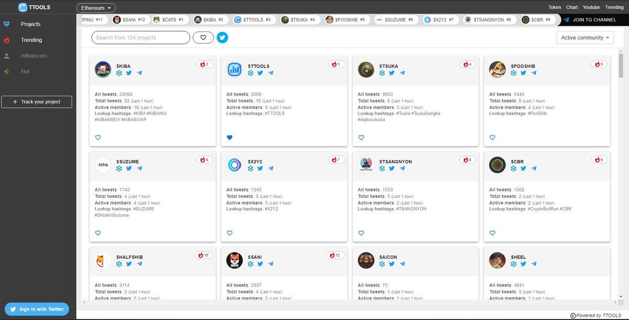Favorite the $KIBA project with heart
629x320 pixels.
click(x=98, y=138)
